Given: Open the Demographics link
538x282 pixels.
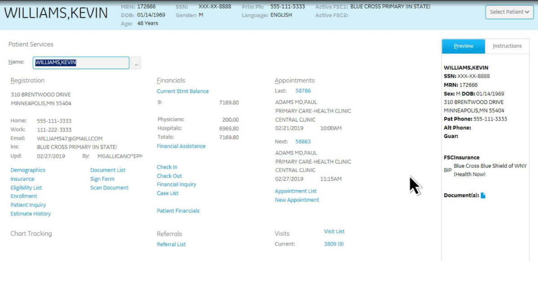Looking at the screenshot, I should tap(28, 170).
